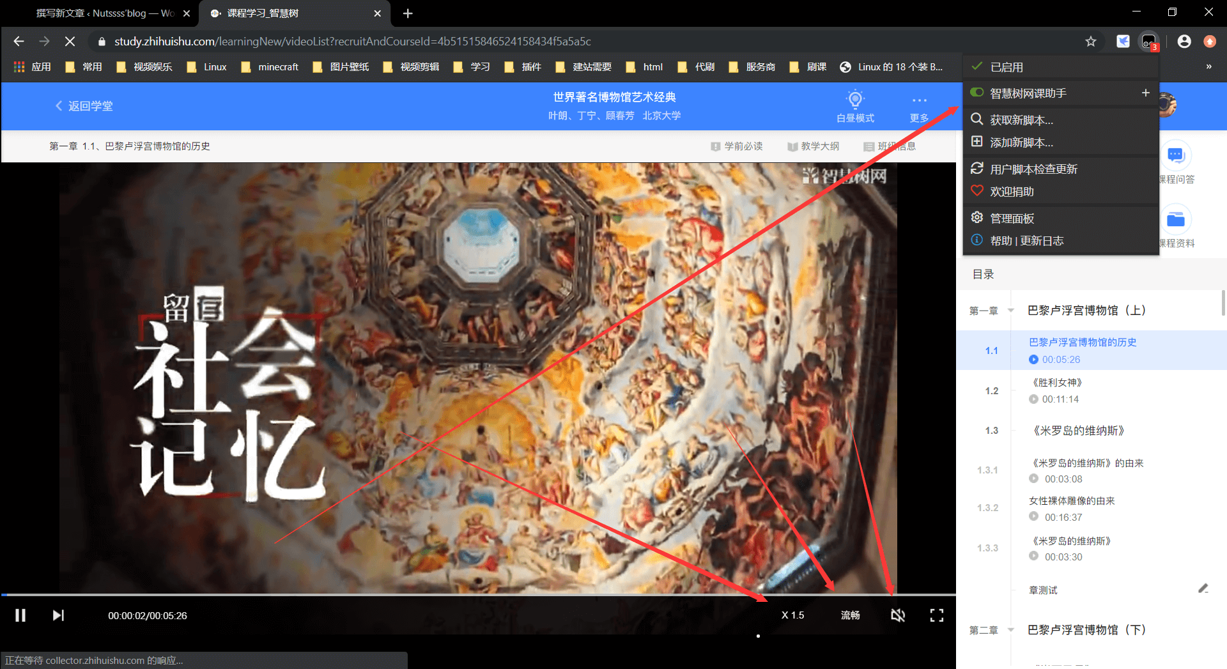Expand 第二章 chapter arrow
This screenshot has width=1227, height=669.
click(x=1011, y=630)
